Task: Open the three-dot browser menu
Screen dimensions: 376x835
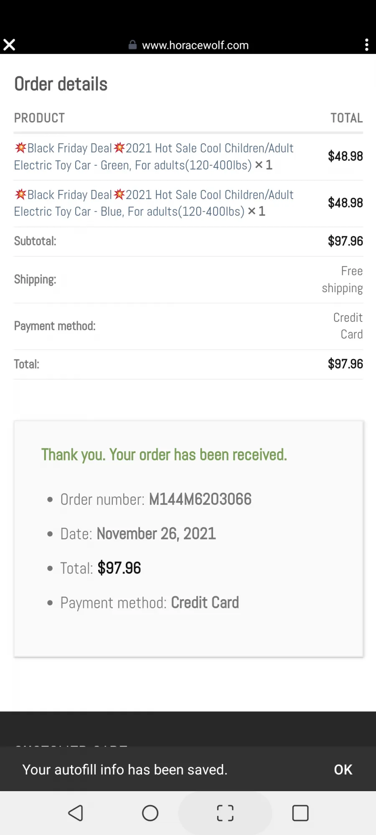Action: pos(366,45)
